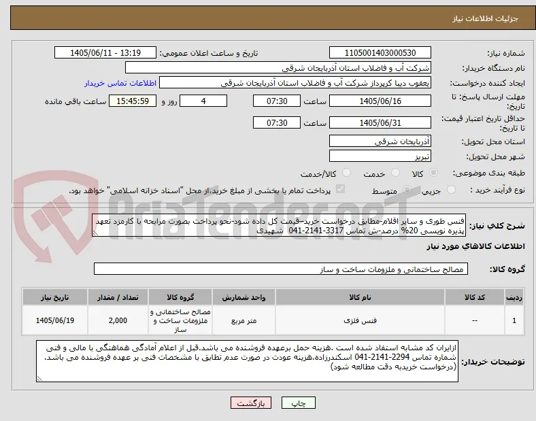Click the تعداد / مقدار column header

point(118,297)
